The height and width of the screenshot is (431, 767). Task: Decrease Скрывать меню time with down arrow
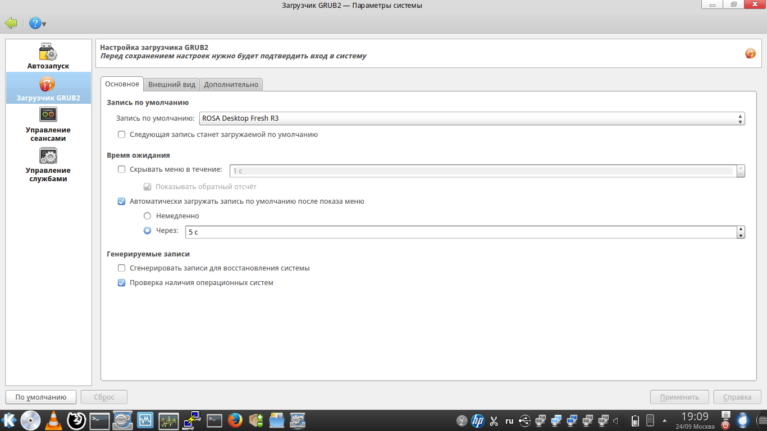click(x=741, y=174)
